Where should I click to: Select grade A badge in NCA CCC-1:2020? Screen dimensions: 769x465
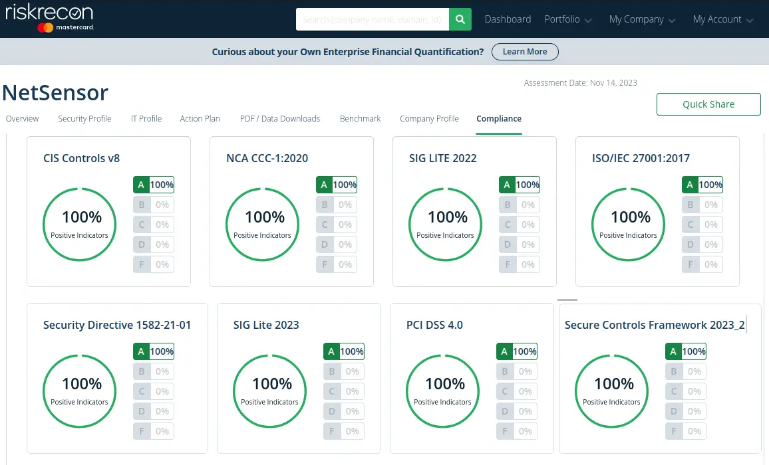point(337,185)
